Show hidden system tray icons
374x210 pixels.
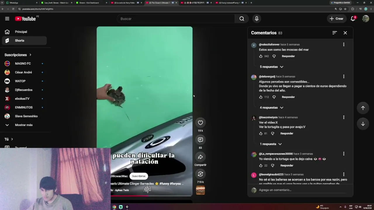pos(340,207)
